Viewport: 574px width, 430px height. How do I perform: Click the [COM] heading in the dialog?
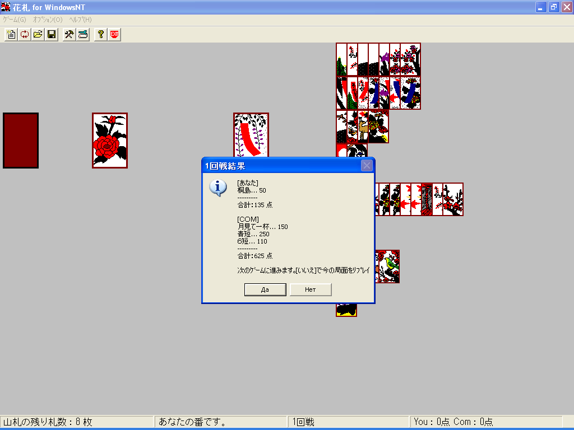248,219
